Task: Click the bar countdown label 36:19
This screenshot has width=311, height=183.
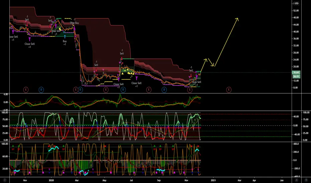Action: click(296, 77)
